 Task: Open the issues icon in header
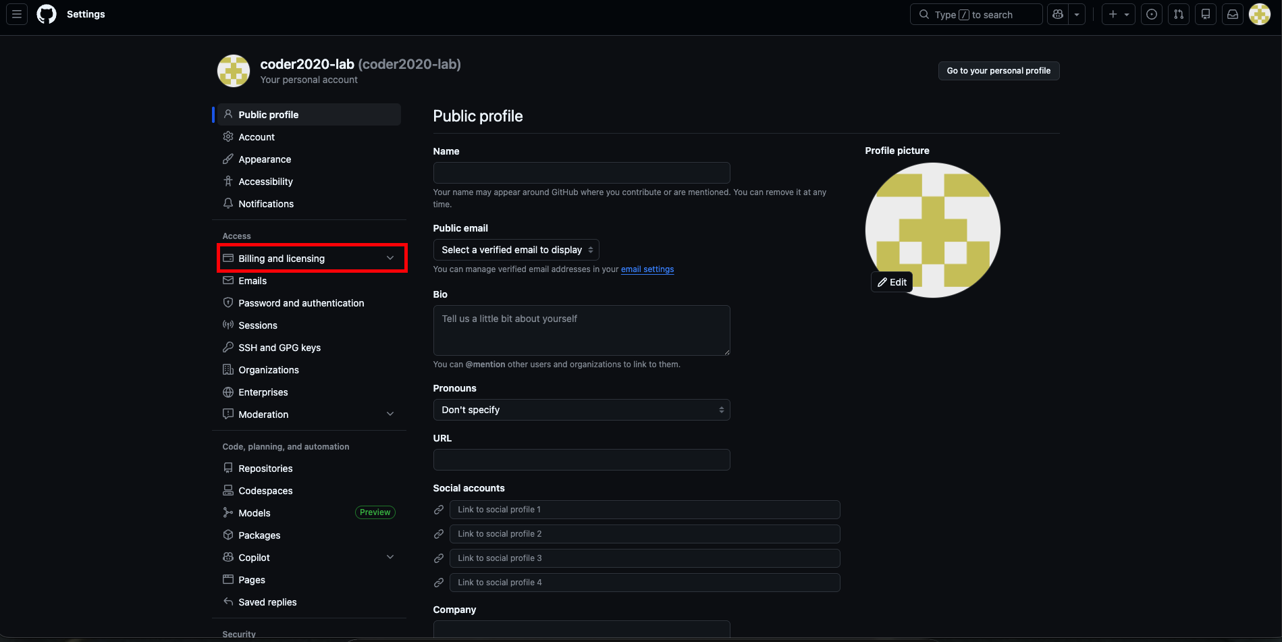(x=1152, y=14)
